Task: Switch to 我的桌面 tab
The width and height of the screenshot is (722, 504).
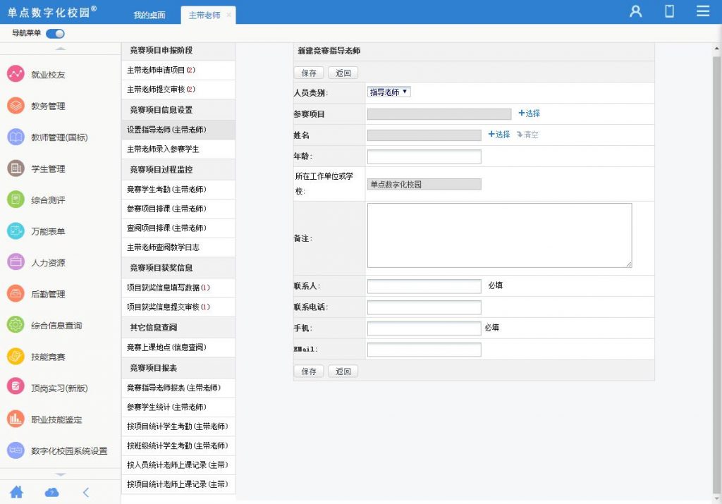Action: 149,16
